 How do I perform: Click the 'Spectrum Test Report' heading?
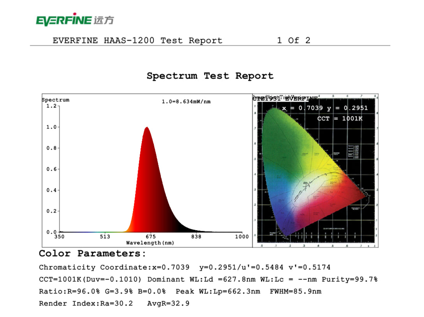pyautogui.click(x=210, y=76)
